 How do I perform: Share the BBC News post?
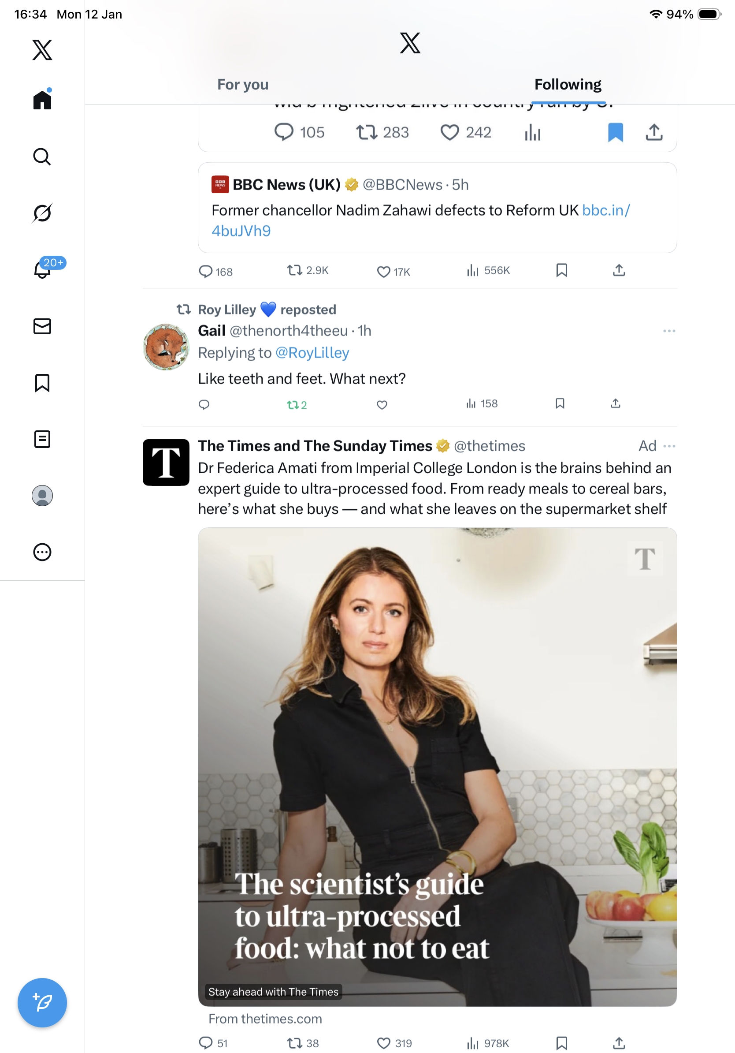(x=619, y=271)
